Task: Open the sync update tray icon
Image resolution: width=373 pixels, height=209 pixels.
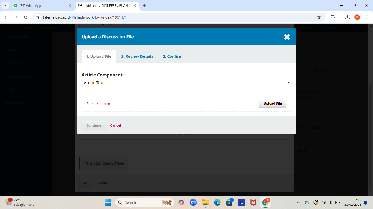Action: click(316, 202)
